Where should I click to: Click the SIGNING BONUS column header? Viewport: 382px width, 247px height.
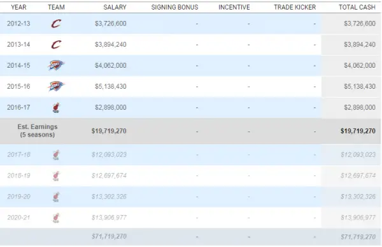click(174, 7)
